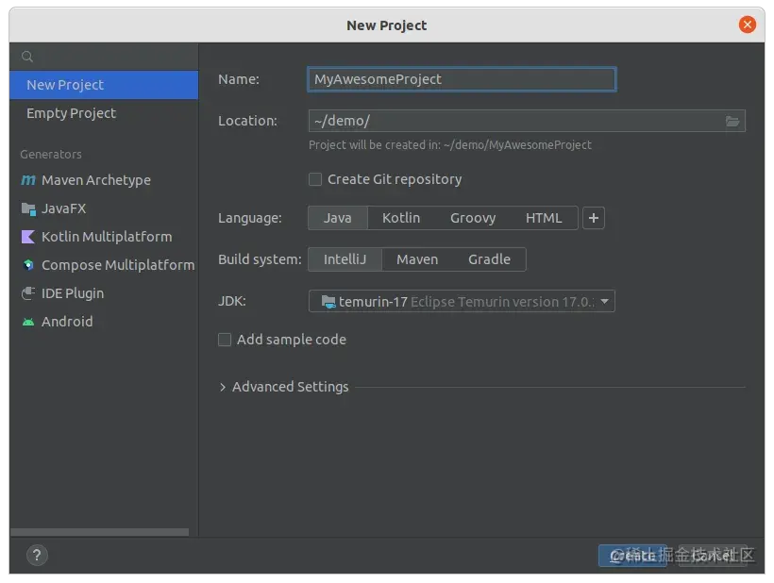
Task: Select the JavaFX generator label
Action: [63, 209]
